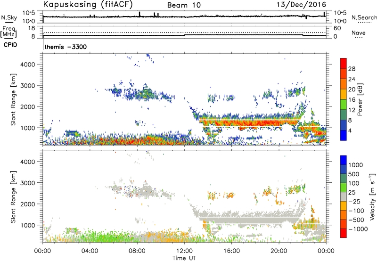Click the "N.Search" legend label
The height and width of the screenshot is (261, 377).
click(364, 17)
